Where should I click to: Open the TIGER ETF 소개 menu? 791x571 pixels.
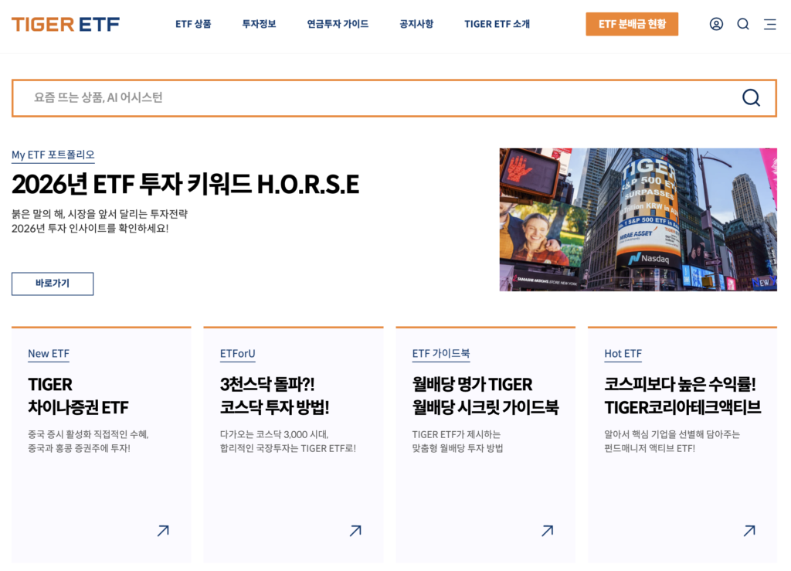pos(497,24)
